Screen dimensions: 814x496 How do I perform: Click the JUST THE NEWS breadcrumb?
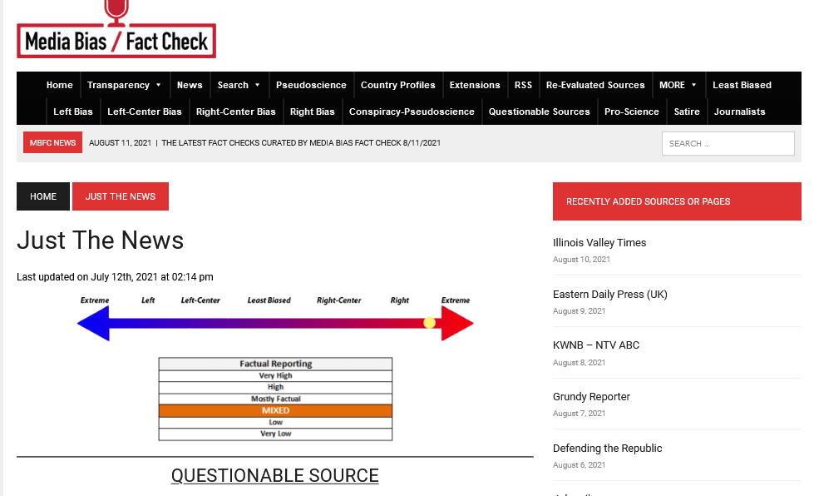click(121, 196)
